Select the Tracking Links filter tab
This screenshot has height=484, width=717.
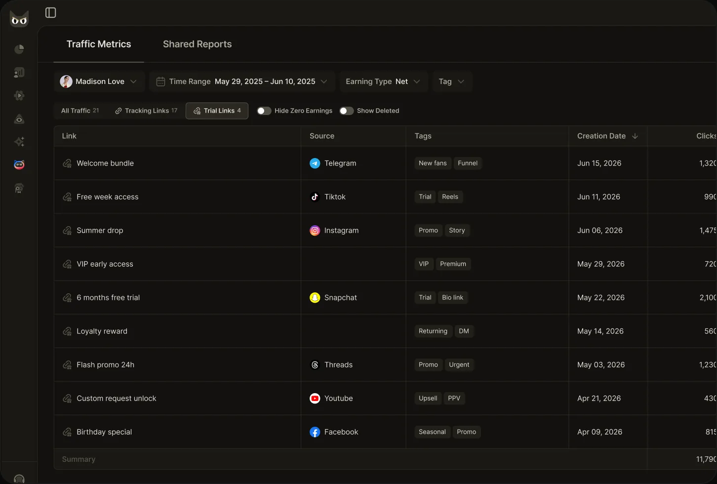[x=146, y=111]
